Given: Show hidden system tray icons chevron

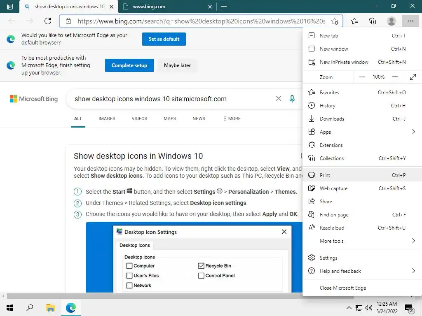Looking at the screenshot, I should coord(349,308).
